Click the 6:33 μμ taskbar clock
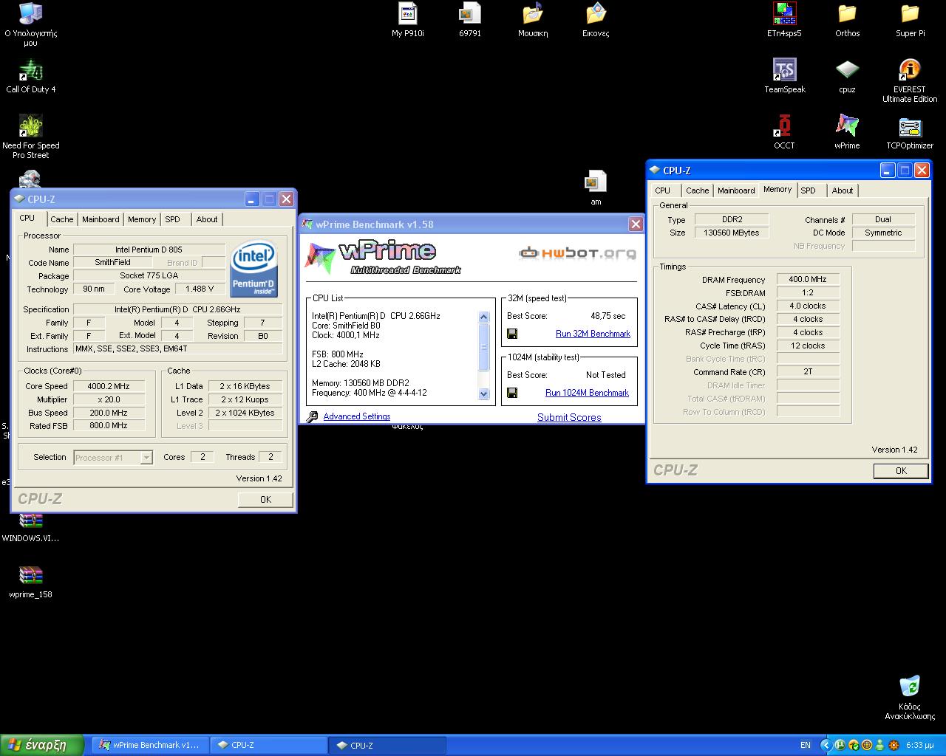The image size is (946, 756). click(919, 745)
